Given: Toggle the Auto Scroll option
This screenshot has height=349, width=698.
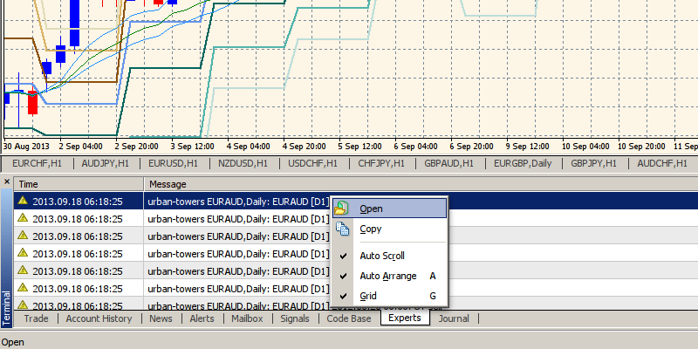Looking at the screenshot, I should [x=382, y=256].
